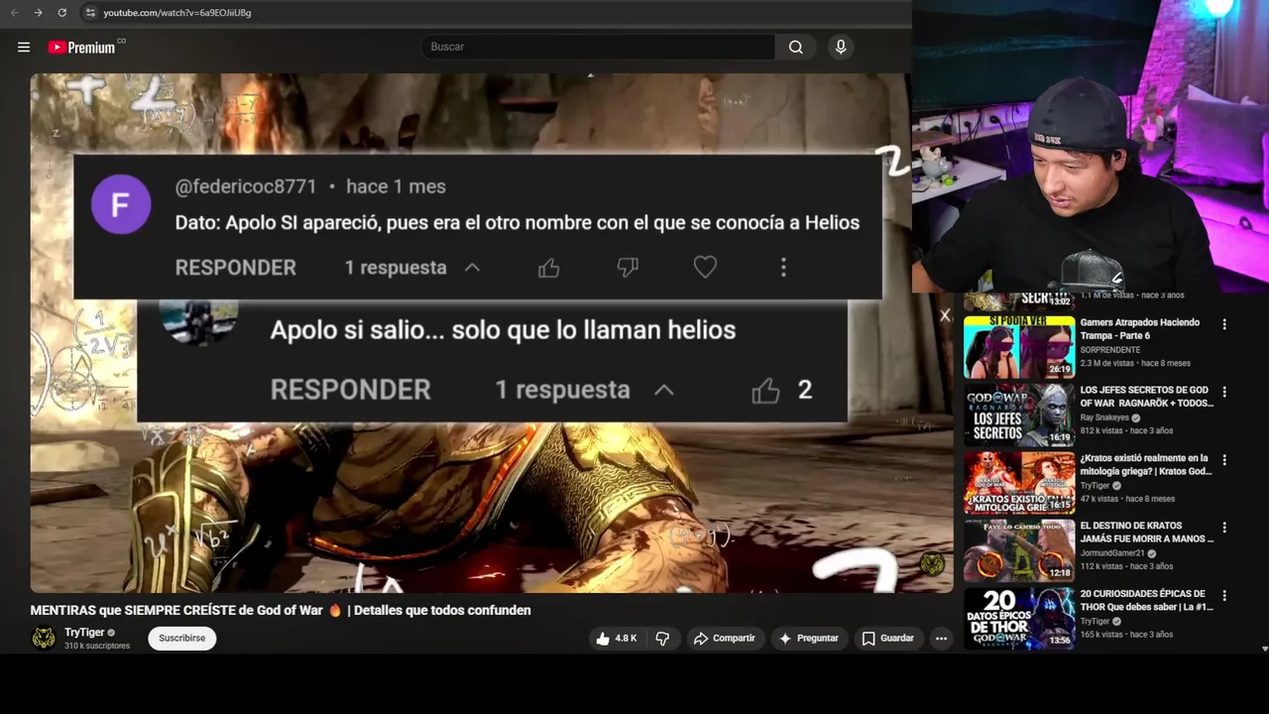Reload the YouTube page
Image resolution: width=1269 pixels, height=714 pixels.
tap(61, 13)
